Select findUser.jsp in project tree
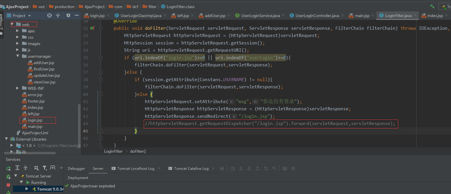The image size is (451, 194). coord(44,69)
